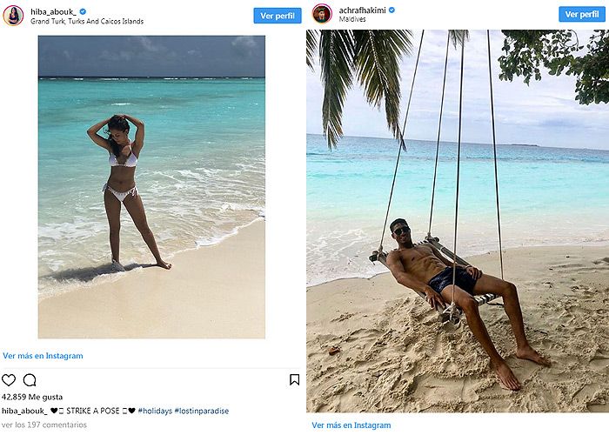View all 197 comments
Screen dimensions: 609x435
point(43,425)
